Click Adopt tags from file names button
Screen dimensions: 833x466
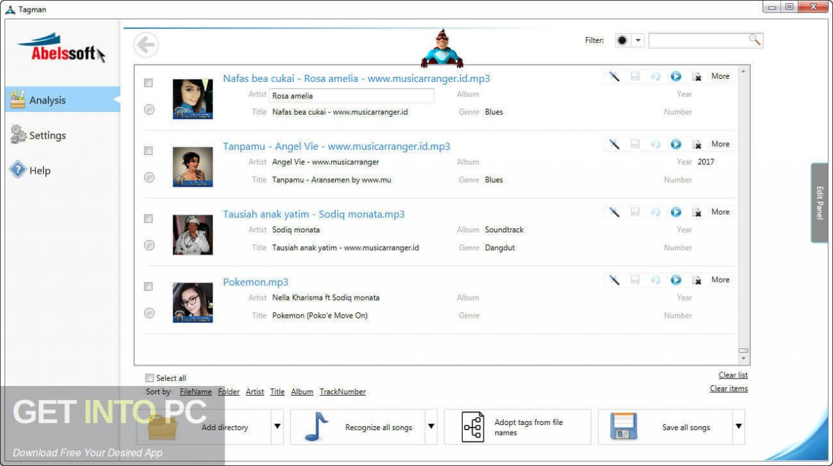(517, 427)
